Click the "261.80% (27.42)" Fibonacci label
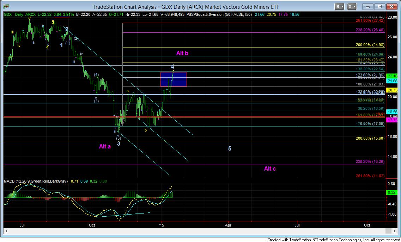Viewport: 401px width, 242px height. pos(370,20)
